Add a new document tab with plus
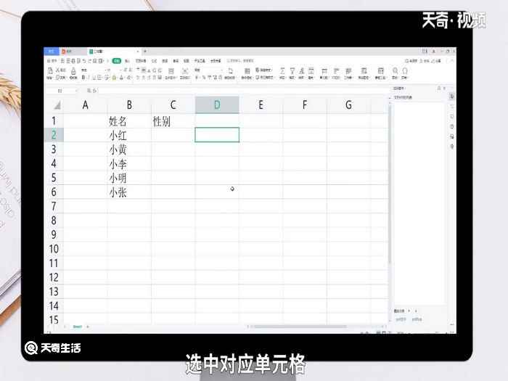Screen dimensions: 508x381 [x=144, y=52]
